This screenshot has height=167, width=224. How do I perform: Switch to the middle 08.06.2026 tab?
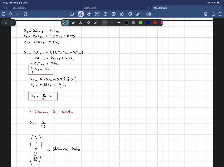[90, 8]
